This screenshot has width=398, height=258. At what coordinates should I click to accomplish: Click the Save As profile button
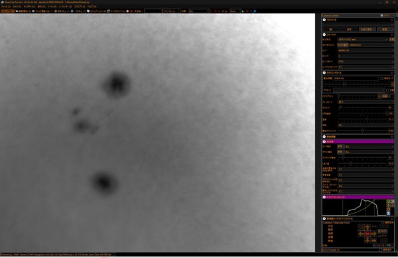367,29
